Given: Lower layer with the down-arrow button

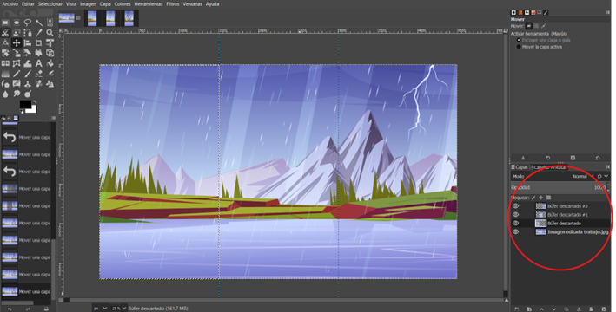Looking at the screenshot, I should (x=554, y=309).
